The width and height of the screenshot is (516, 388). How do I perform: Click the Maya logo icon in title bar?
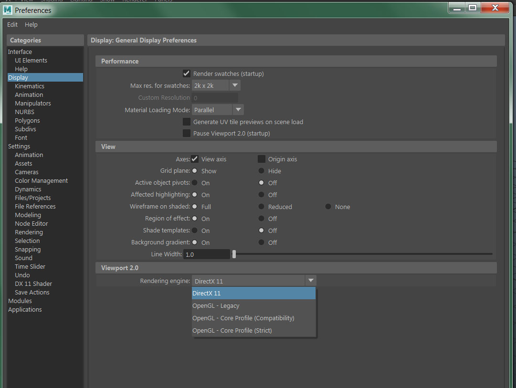coord(8,10)
